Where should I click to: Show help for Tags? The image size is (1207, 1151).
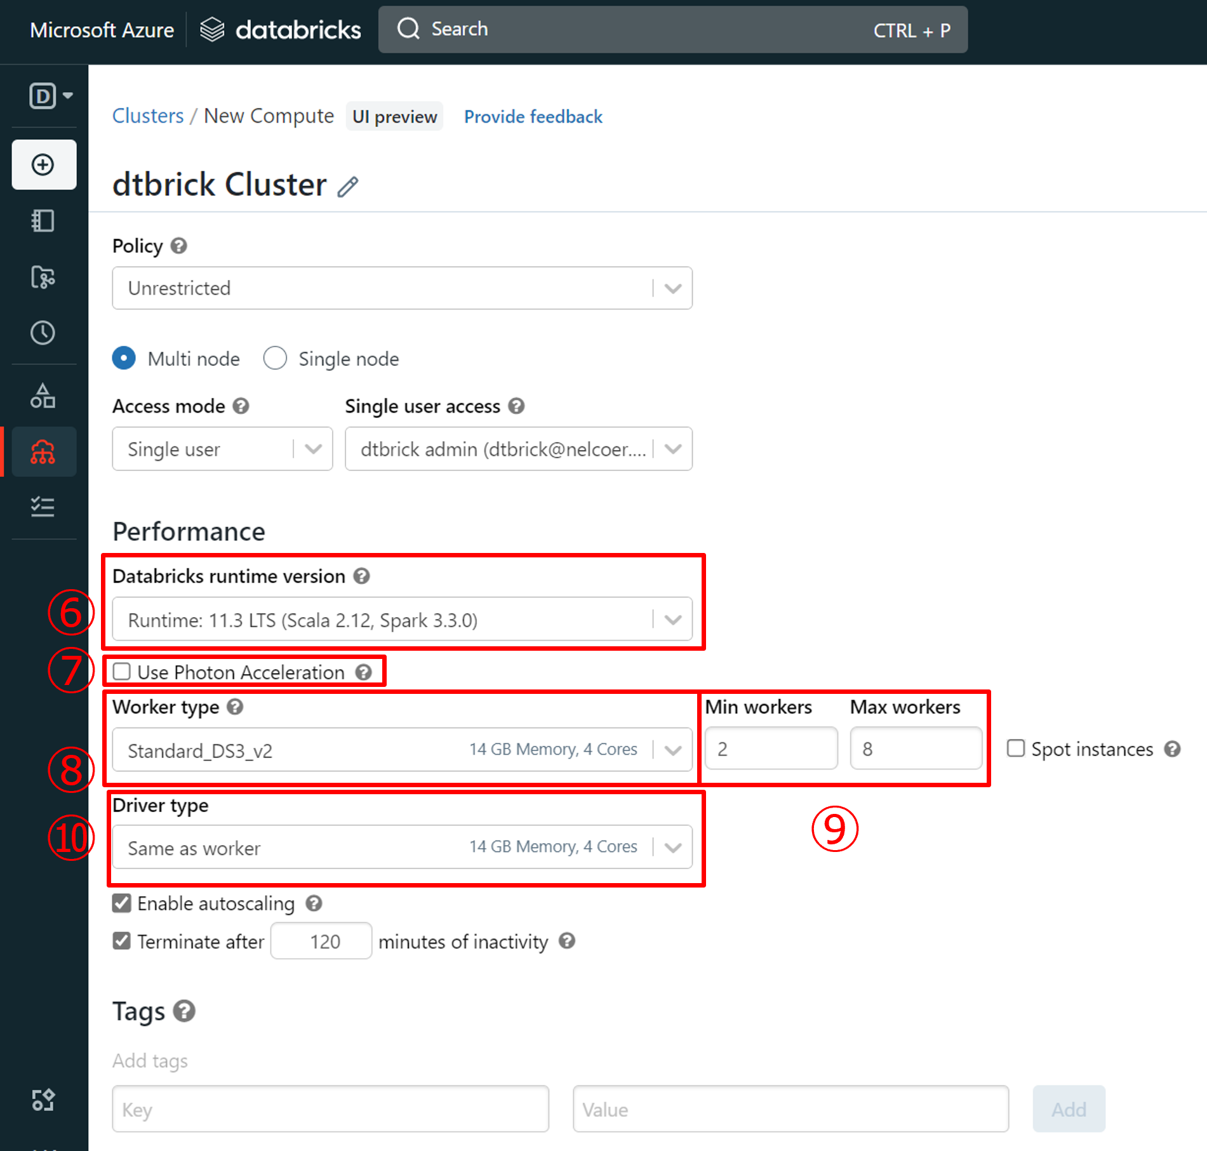185,1011
